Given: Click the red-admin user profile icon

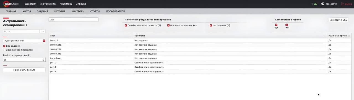Looking at the screenshot, I should tap(323, 4).
